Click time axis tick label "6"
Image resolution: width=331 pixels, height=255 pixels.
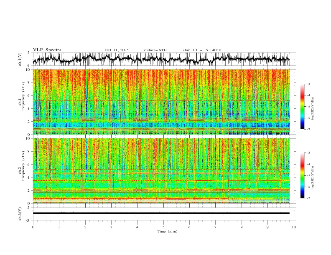coord(189,227)
